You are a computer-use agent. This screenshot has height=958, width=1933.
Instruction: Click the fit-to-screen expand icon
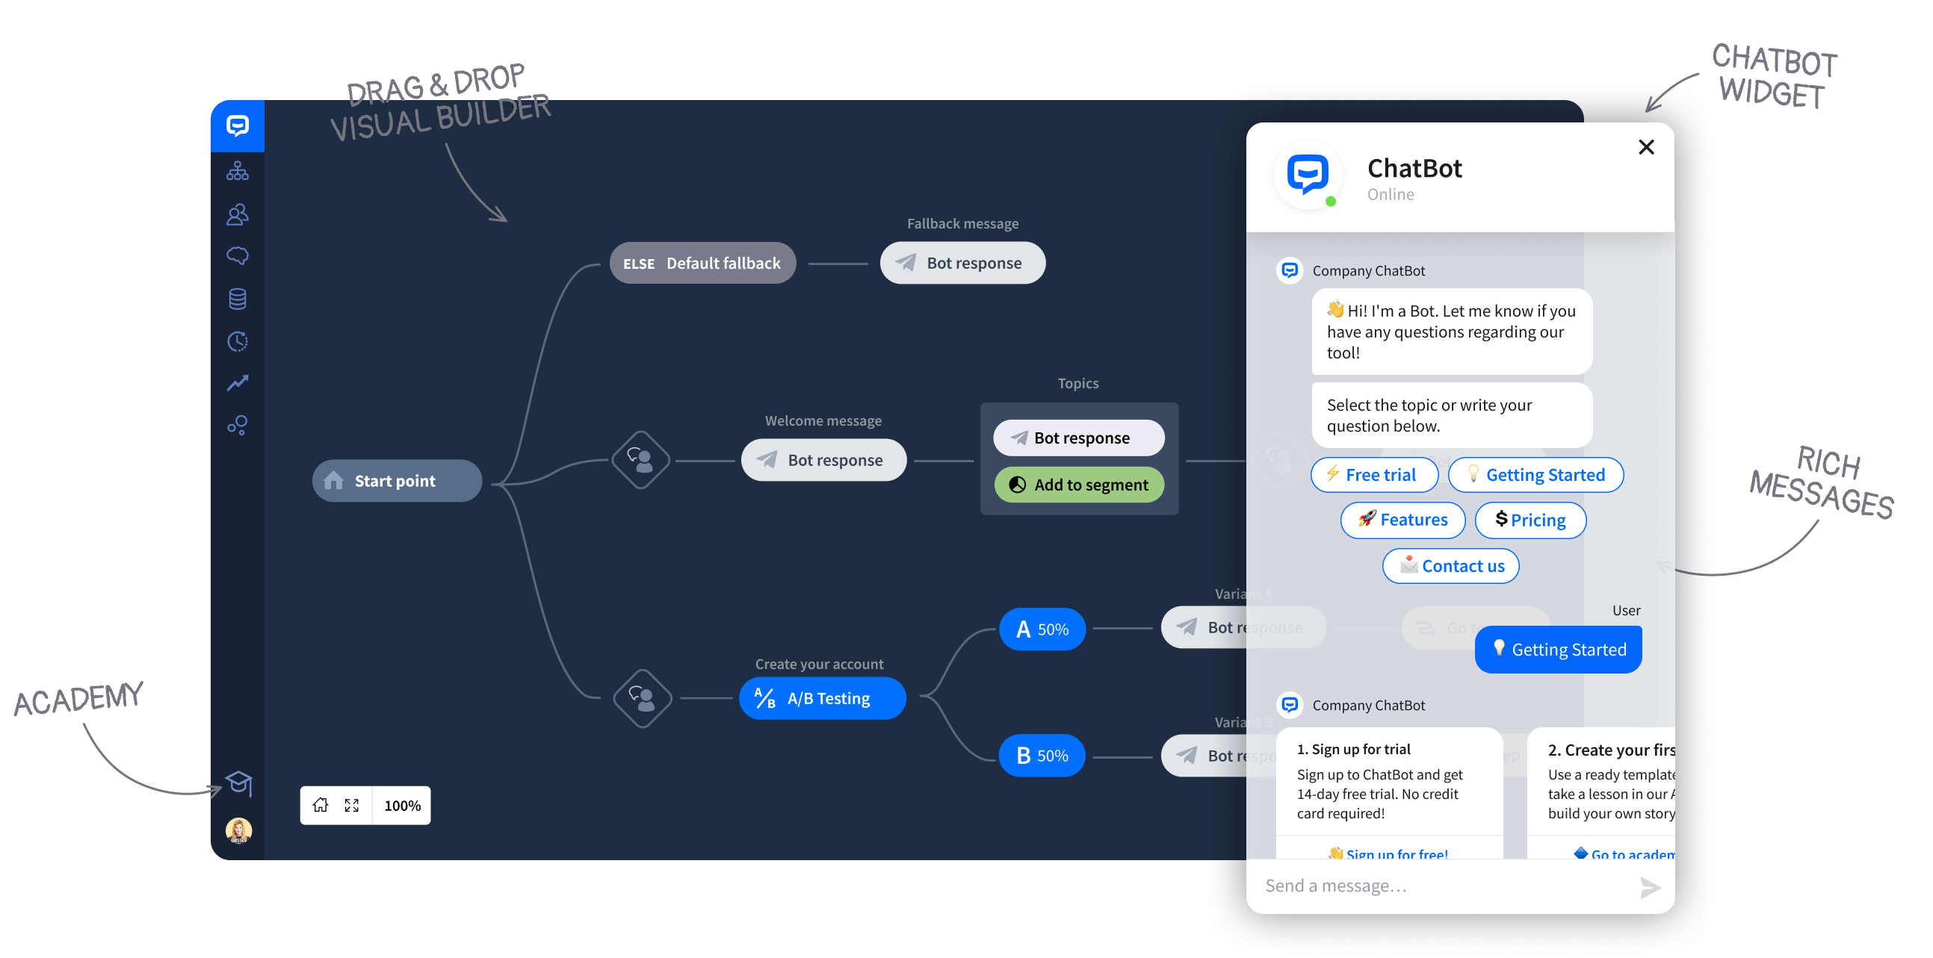pyautogui.click(x=351, y=805)
